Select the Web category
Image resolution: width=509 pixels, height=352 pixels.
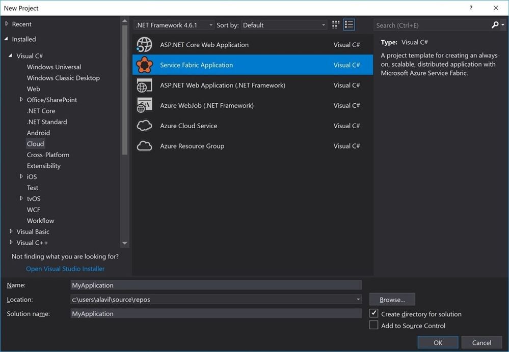[x=34, y=89]
